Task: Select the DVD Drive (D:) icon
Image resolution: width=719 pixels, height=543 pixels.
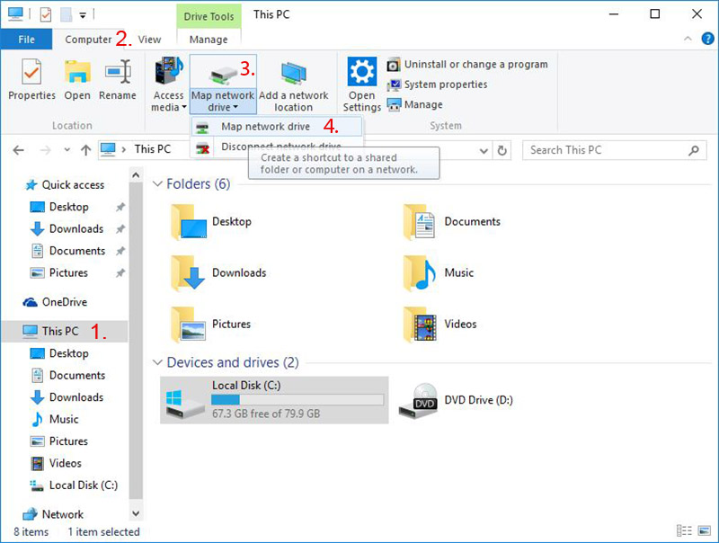Action: (418, 401)
